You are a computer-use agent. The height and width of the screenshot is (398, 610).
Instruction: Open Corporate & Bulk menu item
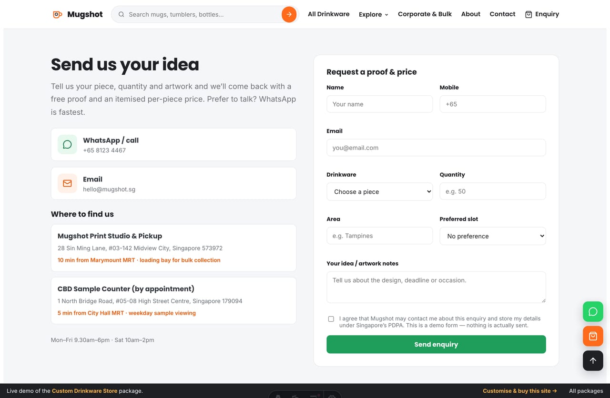coord(425,14)
